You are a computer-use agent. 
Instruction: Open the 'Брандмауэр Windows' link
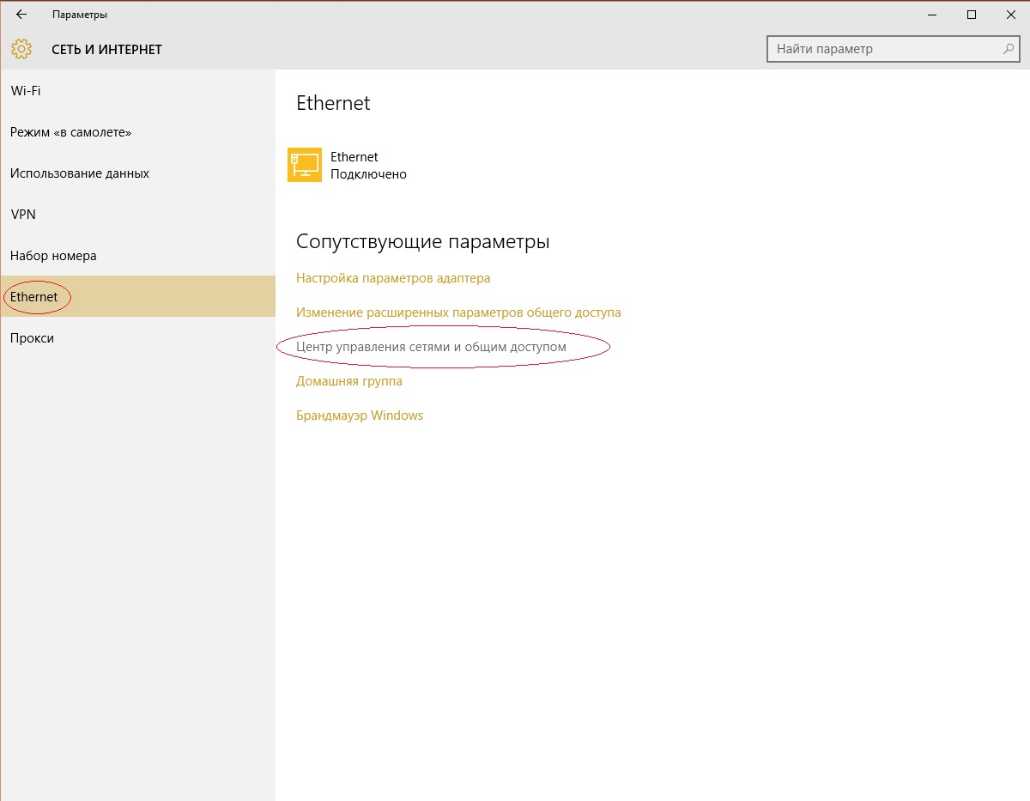[x=360, y=416]
